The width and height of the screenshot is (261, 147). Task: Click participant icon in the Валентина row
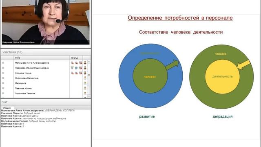point(85,78)
